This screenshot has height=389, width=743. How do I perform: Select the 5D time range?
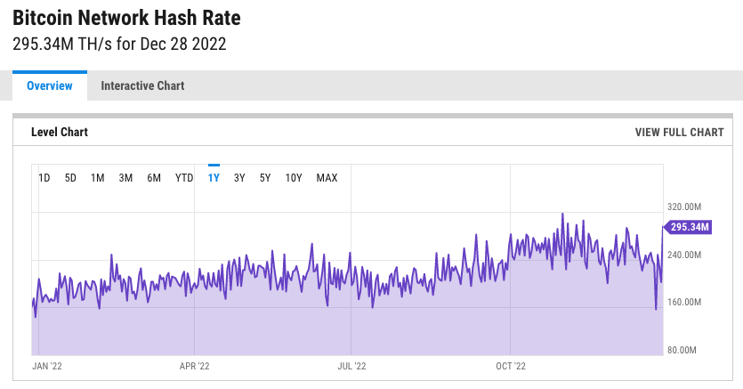coord(70,178)
